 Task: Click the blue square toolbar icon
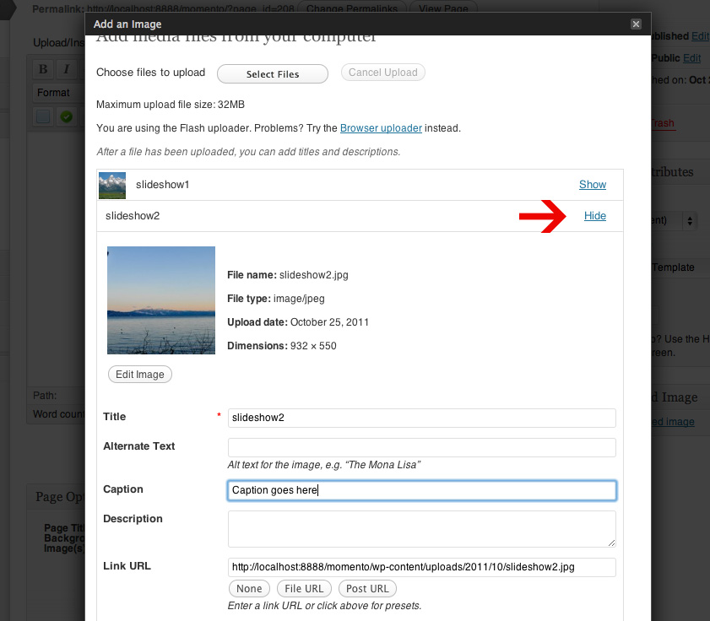coord(43,116)
